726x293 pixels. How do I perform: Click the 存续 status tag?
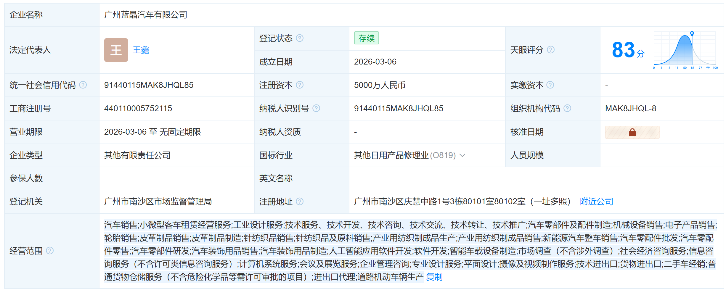point(366,38)
